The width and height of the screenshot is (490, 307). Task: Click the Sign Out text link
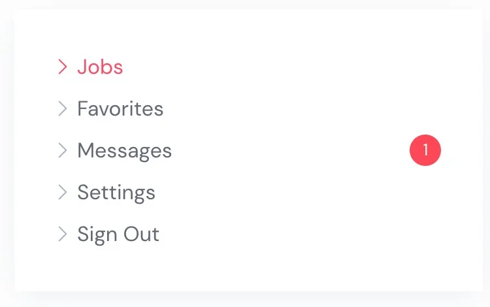tap(118, 234)
